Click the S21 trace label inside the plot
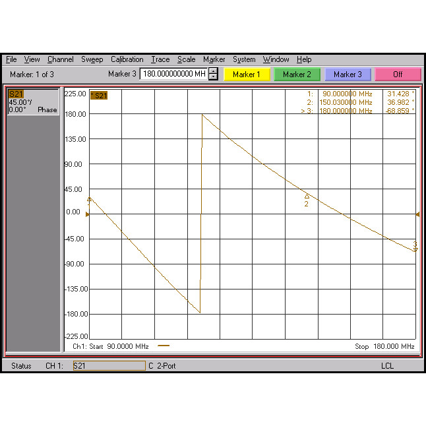 [99, 96]
